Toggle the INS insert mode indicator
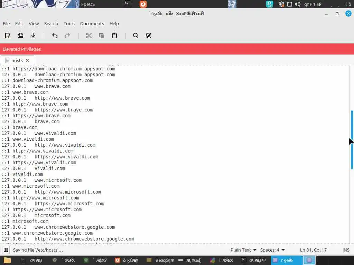The width and height of the screenshot is (354, 265). tap(346, 250)
